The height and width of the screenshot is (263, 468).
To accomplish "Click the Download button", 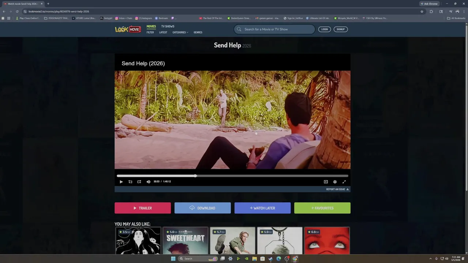I will coord(203,208).
